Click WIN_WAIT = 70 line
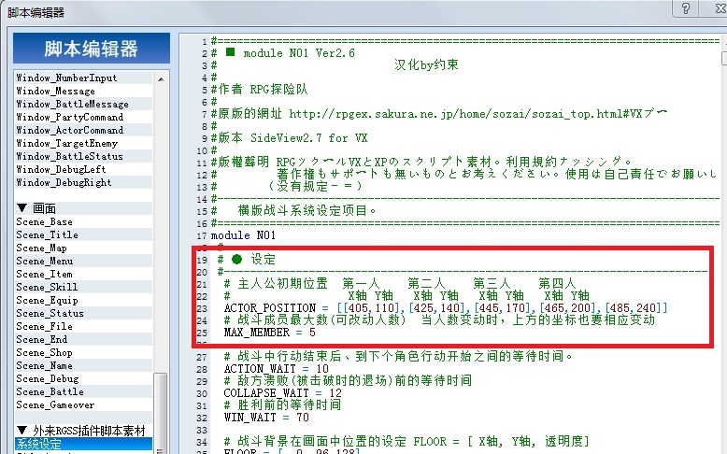This screenshot has height=454, width=727. click(266, 417)
